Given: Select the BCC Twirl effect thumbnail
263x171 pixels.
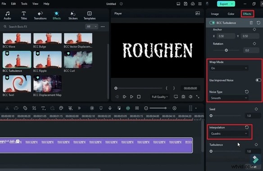Looking at the screenshot, I should click(17, 83).
